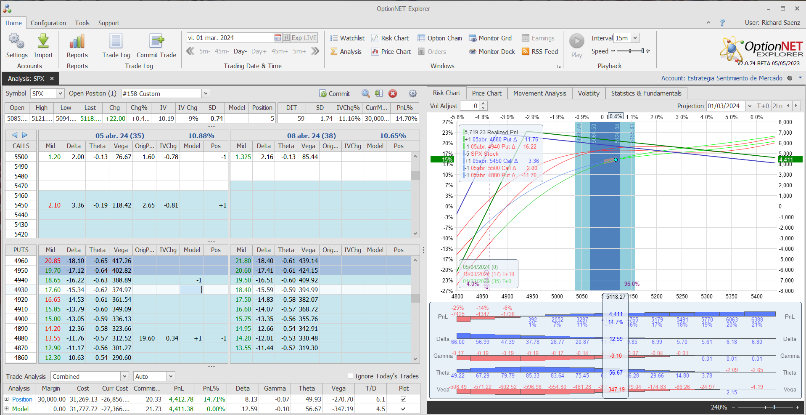This screenshot has height=415, width=806.
Task: Go to previous expiration with left arrow
Action: (x=15, y=135)
